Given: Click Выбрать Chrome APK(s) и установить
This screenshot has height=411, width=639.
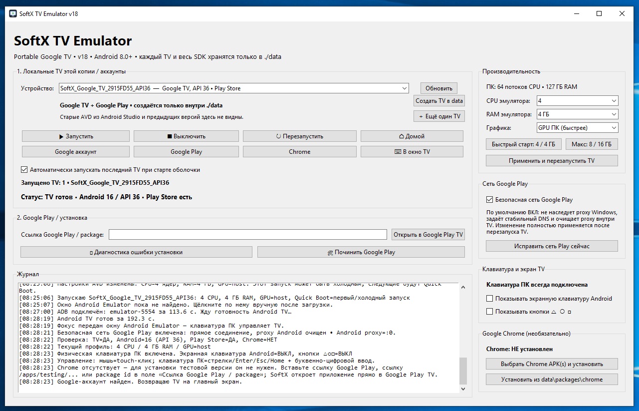Looking at the screenshot, I should pos(552,364).
